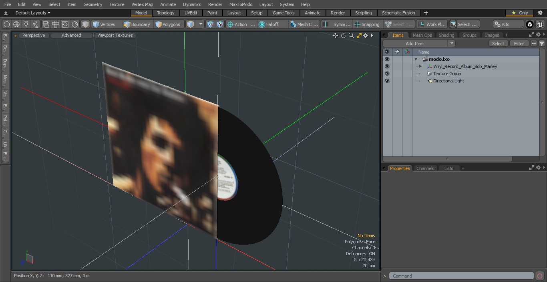Click the Unity bridge icon
This screenshot has height=282, width=547.
tap(530, 24)
